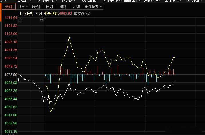
Task: Click the 4044.80 price axis label
Action: point(11,115)
